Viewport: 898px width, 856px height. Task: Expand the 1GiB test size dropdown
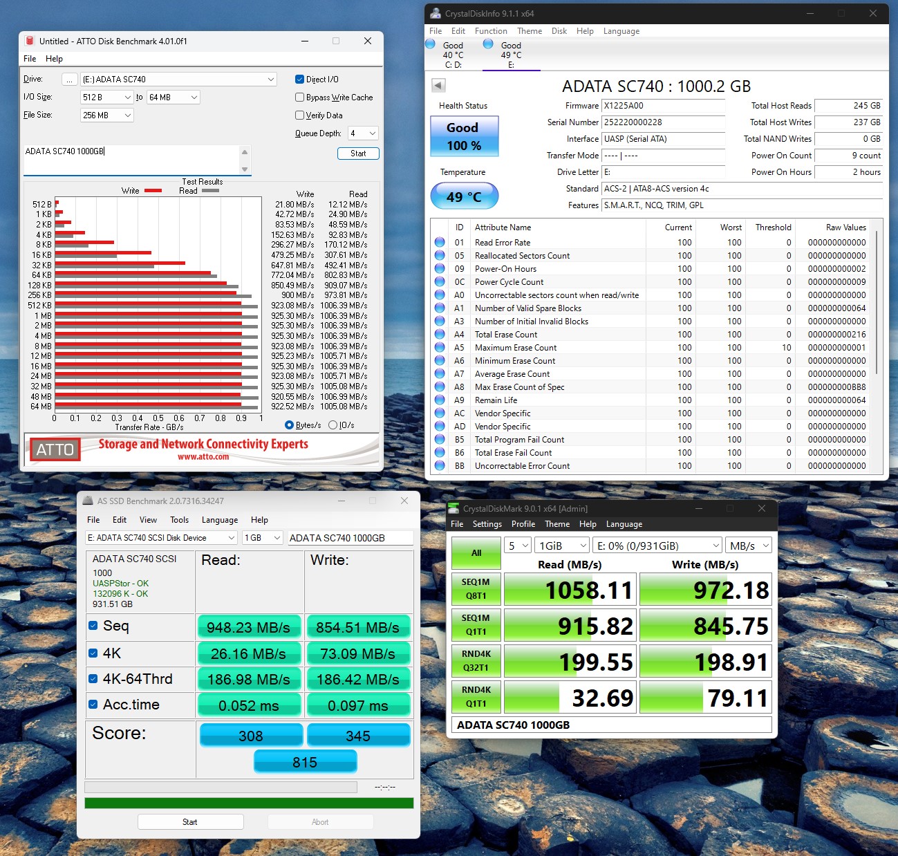562,546
